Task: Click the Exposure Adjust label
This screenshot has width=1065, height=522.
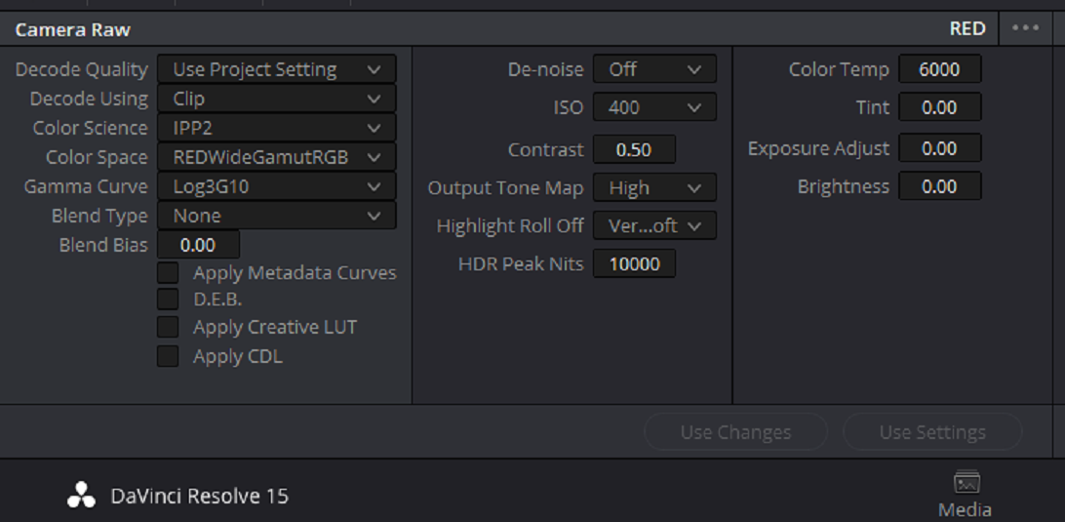Action: click(x=818, y=148)
